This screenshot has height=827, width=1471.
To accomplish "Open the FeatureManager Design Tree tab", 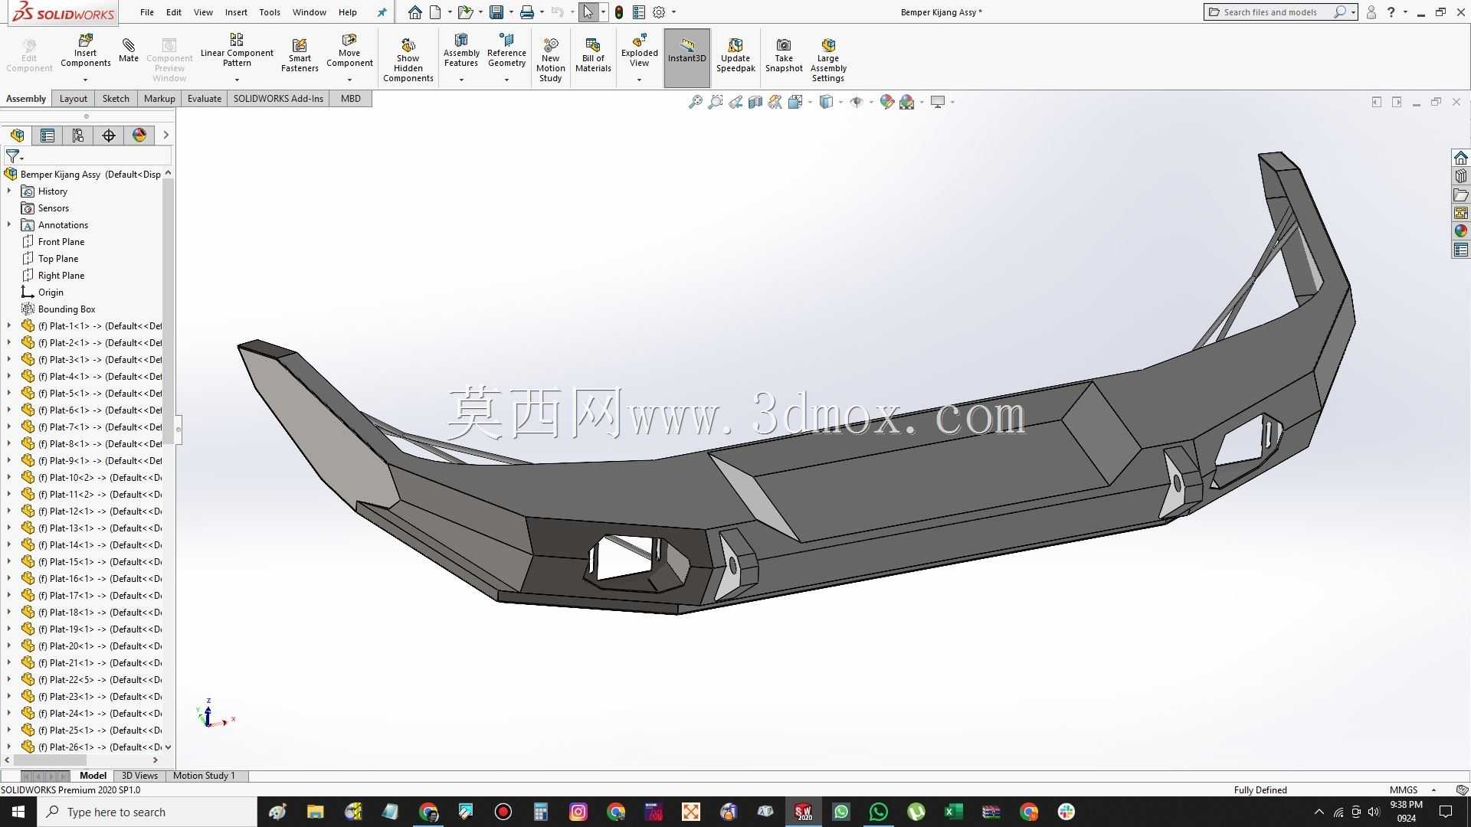I will 17,136.
